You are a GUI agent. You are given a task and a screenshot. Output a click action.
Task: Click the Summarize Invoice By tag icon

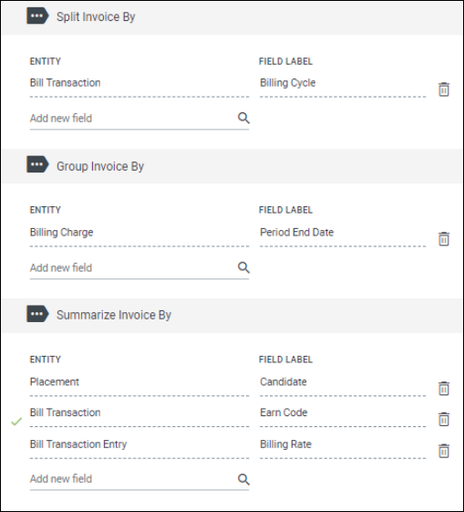click(x=37, y=314)
